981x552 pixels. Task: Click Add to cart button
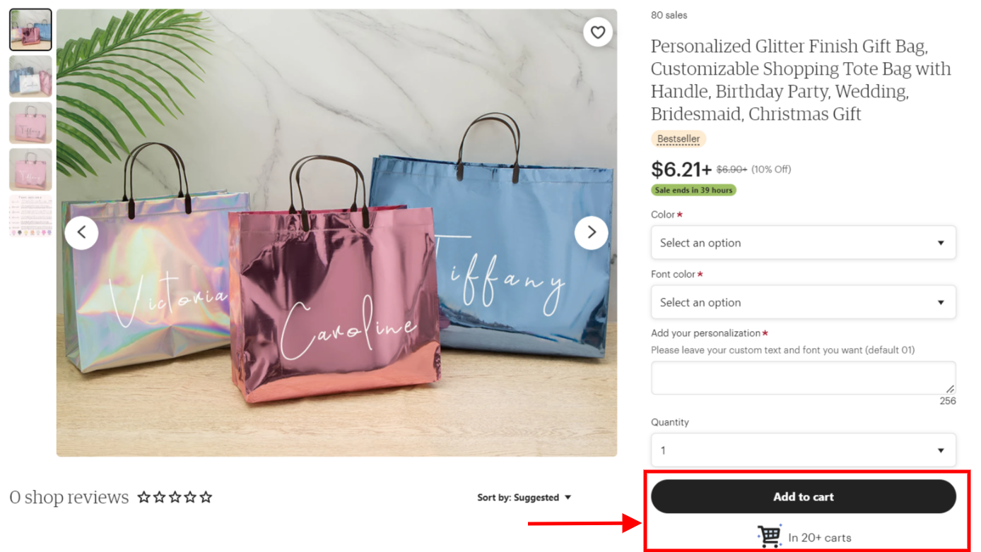[804, 497]
